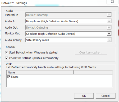Open the Monitor Out dropdown arrow
This screenshot has height=102, width=119.
[109, 34]
